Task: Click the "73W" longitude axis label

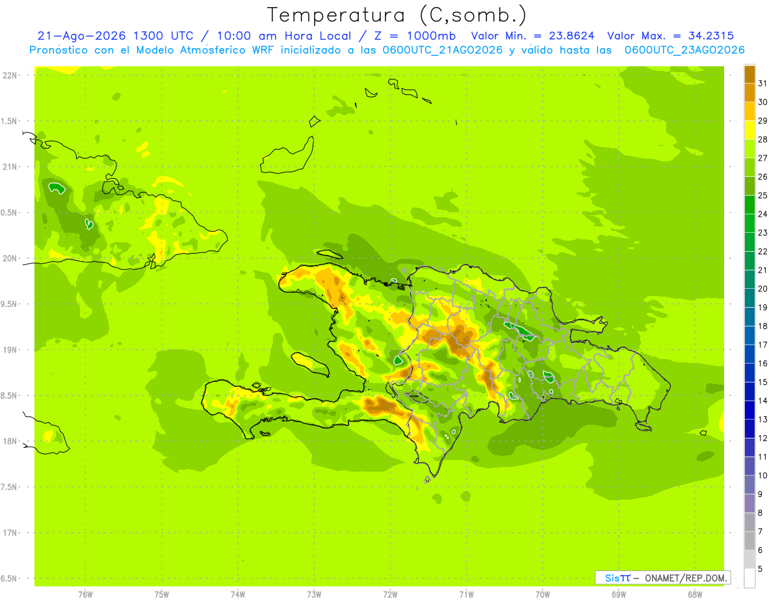Action: 314,594
